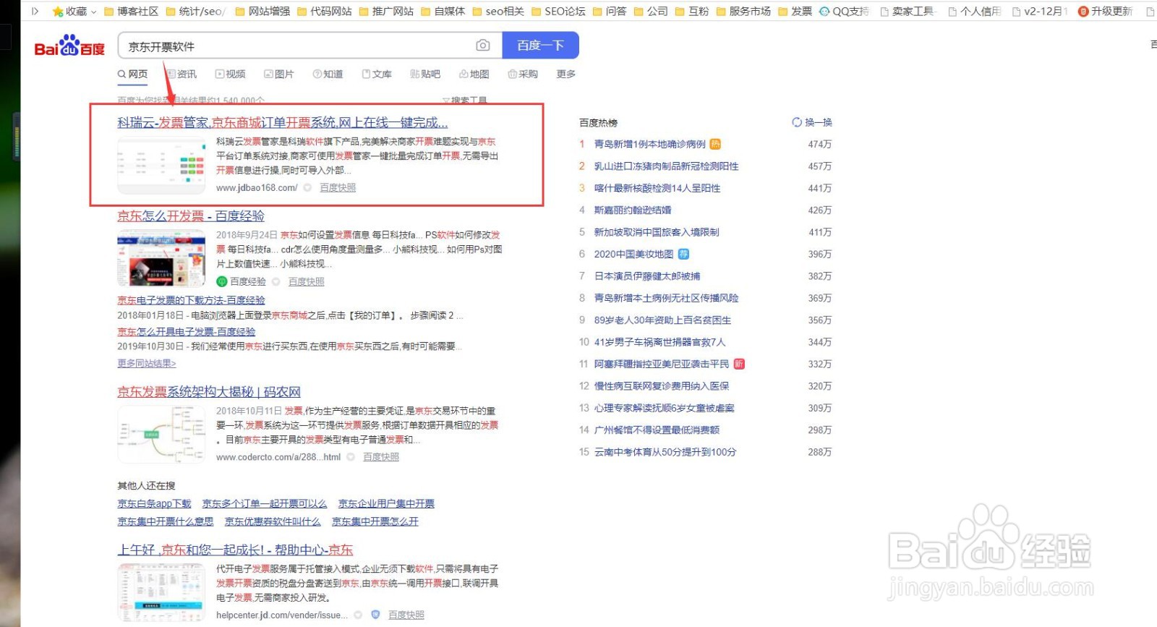Open camera image search in search box

(483, 46)
